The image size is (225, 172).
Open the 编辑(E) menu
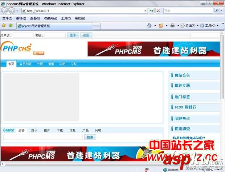[x=21, y=18]
